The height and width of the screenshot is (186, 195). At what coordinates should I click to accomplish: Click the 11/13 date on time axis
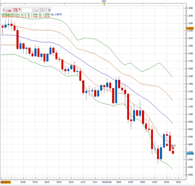83,182
